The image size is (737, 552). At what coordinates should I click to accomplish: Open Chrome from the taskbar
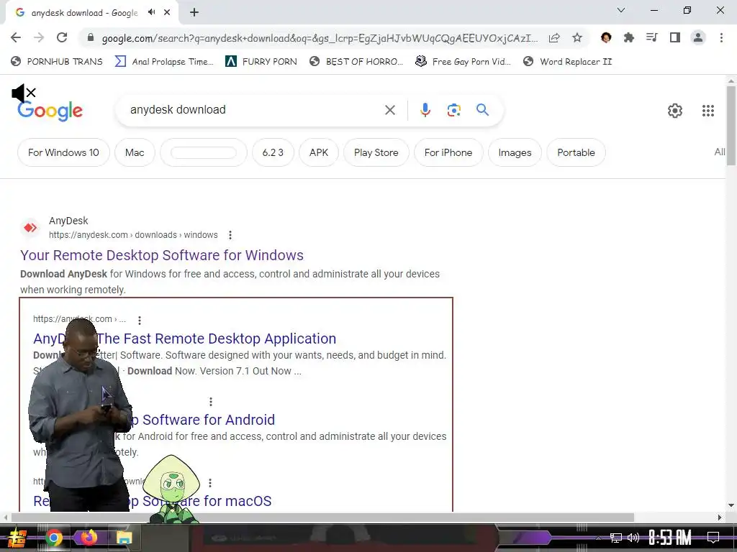pyautogui.click(x=53, y=538)
